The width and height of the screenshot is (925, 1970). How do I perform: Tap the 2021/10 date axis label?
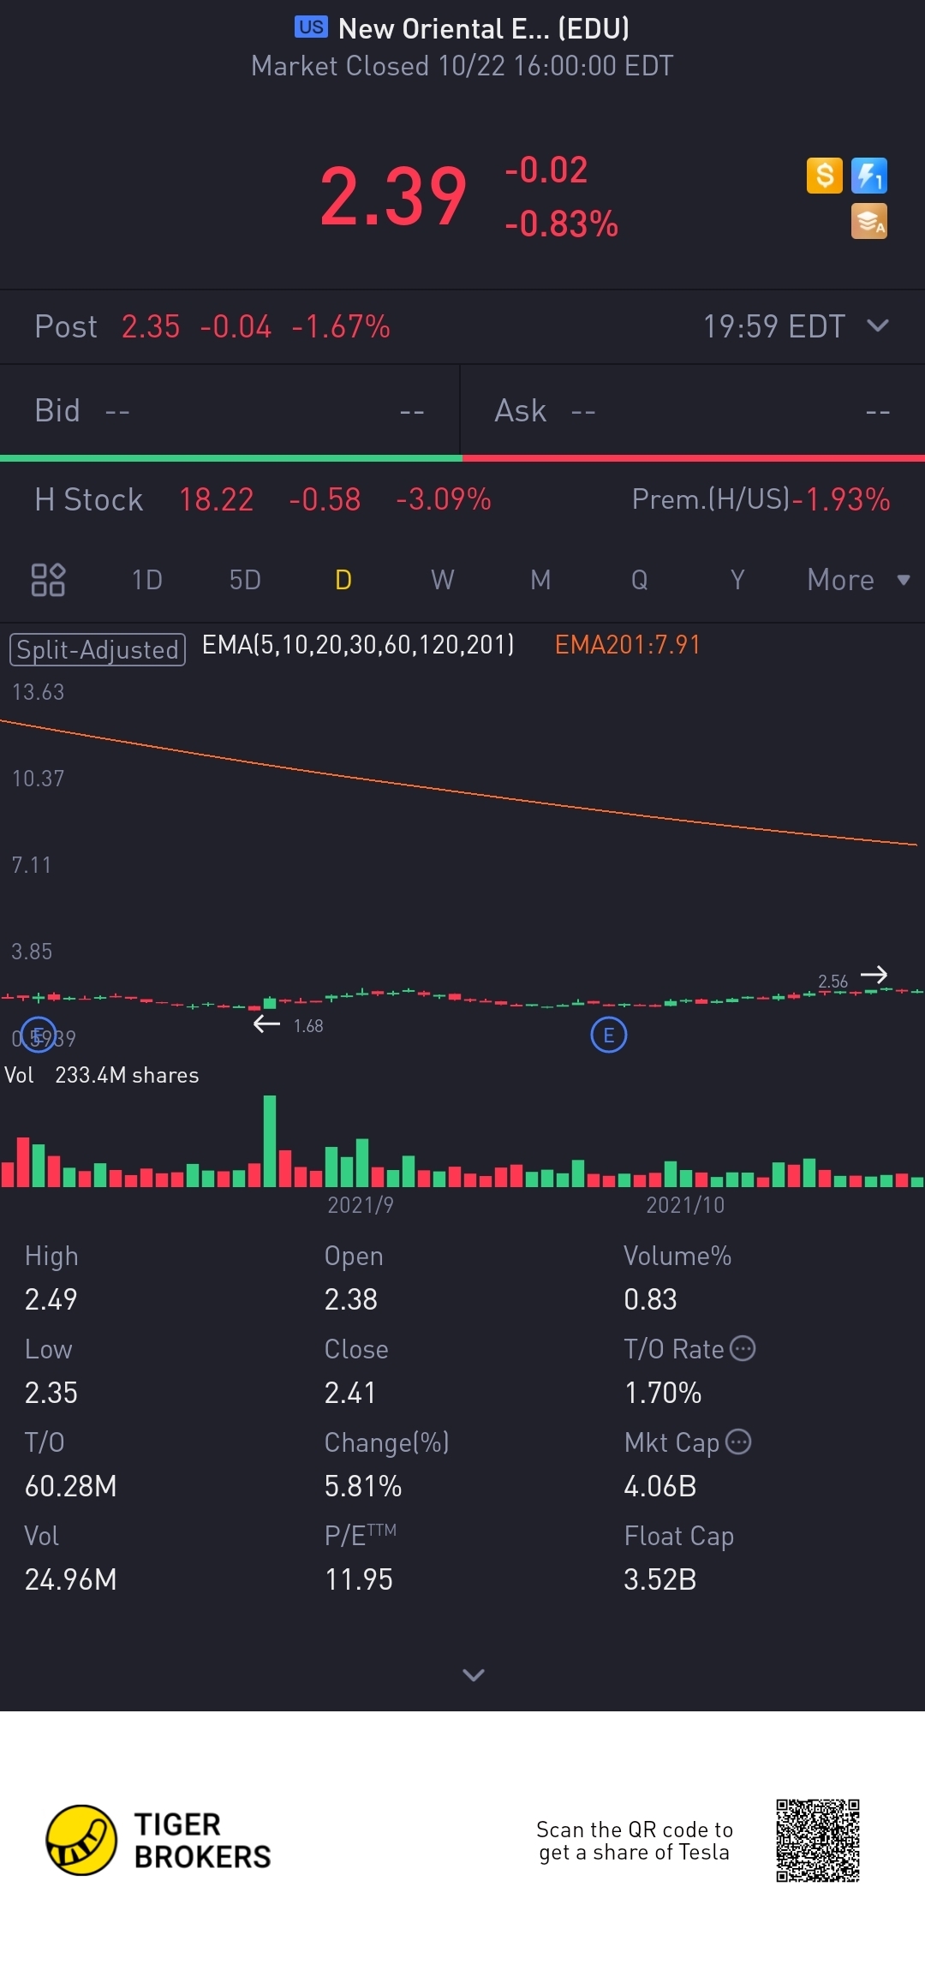tap(685, 1205)
